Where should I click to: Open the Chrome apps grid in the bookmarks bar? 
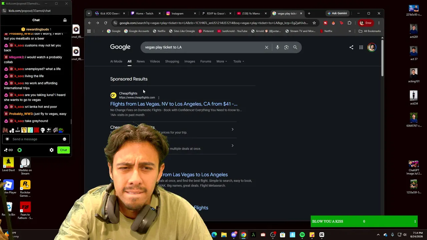pos(89,31)
